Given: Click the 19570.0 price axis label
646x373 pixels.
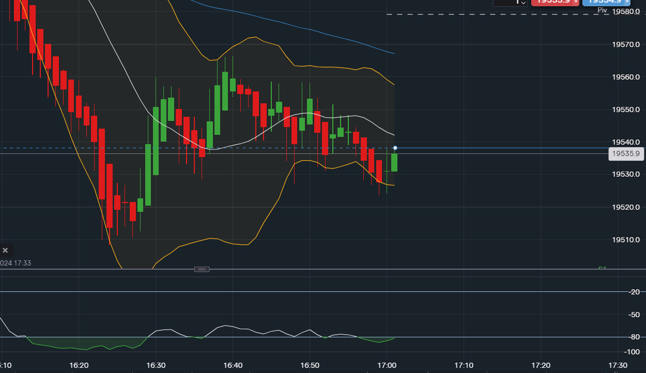Looking at the screenshot, I should click(x=626, y=44).
